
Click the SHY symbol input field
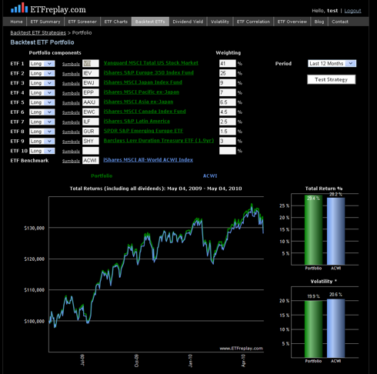click(x=91, y=141)
